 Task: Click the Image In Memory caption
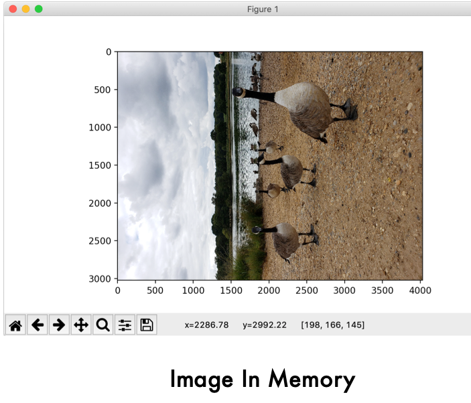pos(262,380)
